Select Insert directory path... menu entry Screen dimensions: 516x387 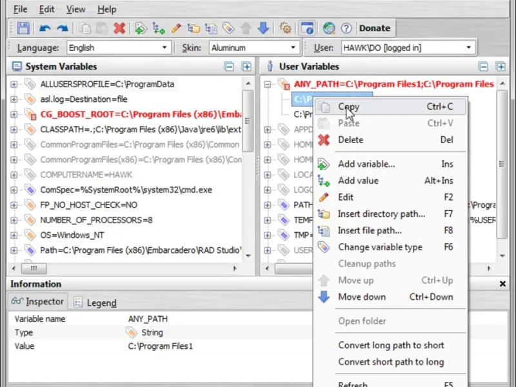pos(390,214)
